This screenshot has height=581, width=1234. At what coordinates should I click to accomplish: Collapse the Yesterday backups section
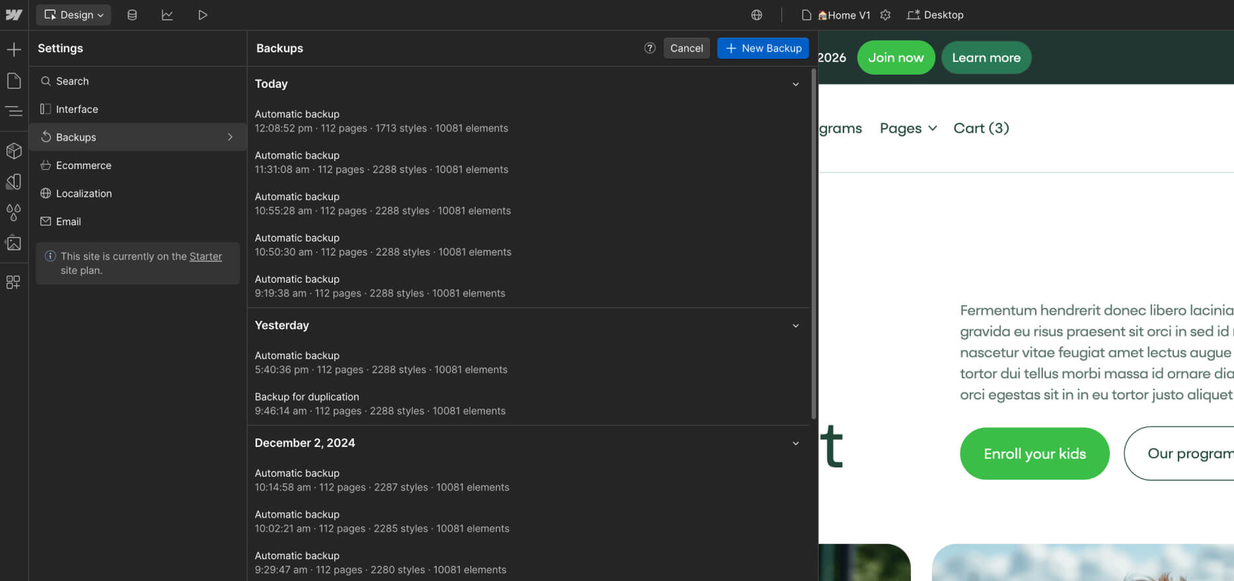point(795,325)
